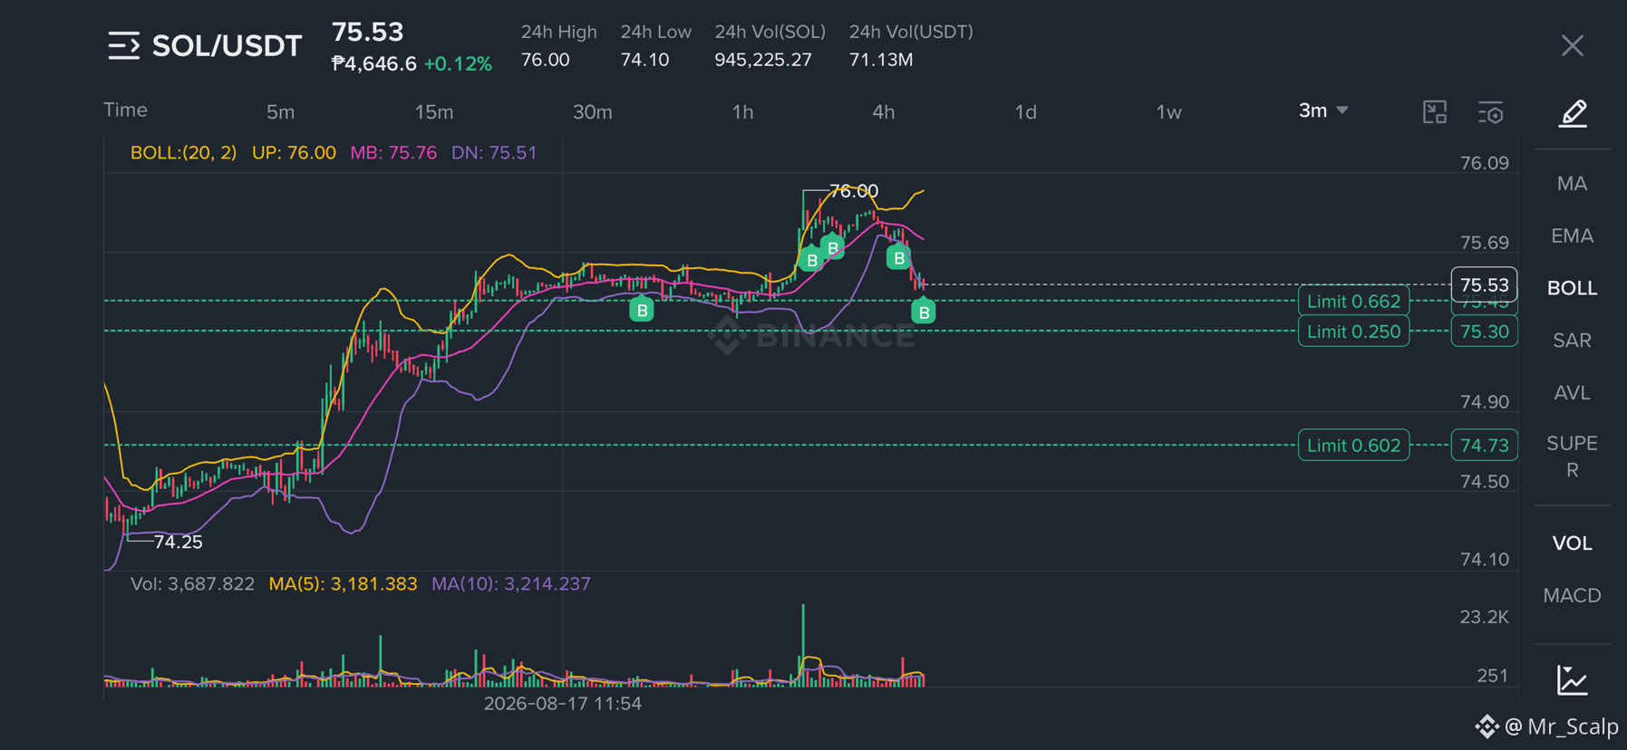Tap the 24h Low value 74.10
The image size is (1627, 750).
(x=644, y=60)
